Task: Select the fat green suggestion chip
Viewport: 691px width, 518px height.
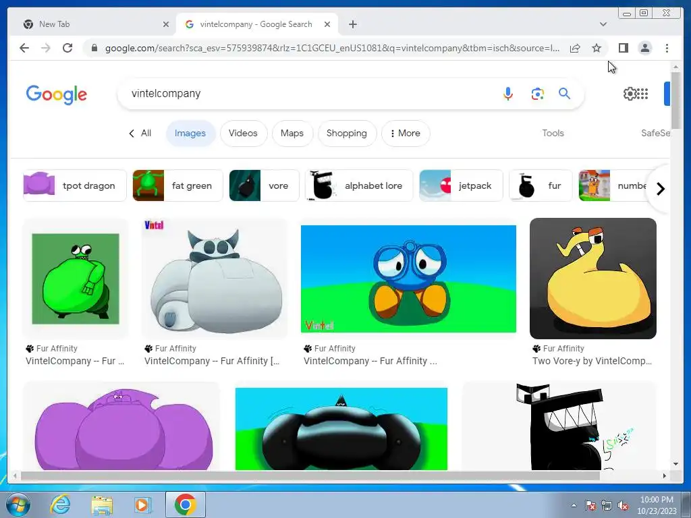Action: [x=177, y=185]
